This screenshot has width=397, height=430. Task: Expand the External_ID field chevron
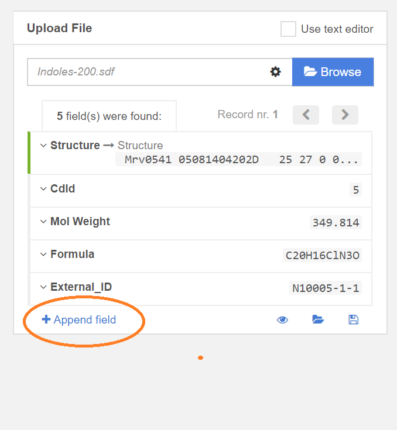[x=43, y=287]
